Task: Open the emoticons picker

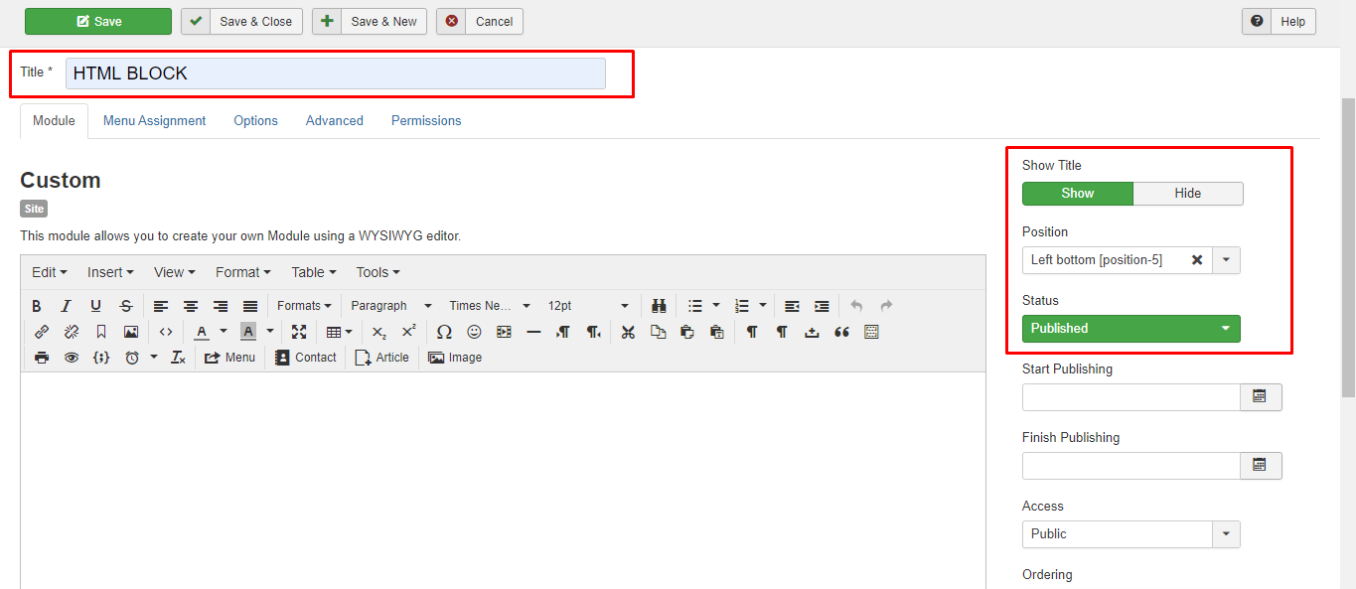Action: [474, 332]
